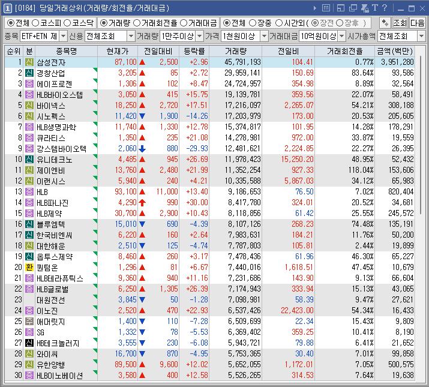Click the blue down triangle for 시노펙스
This screenshot has width=429, height=387.
pyautogui.click(x=142, y=116)
